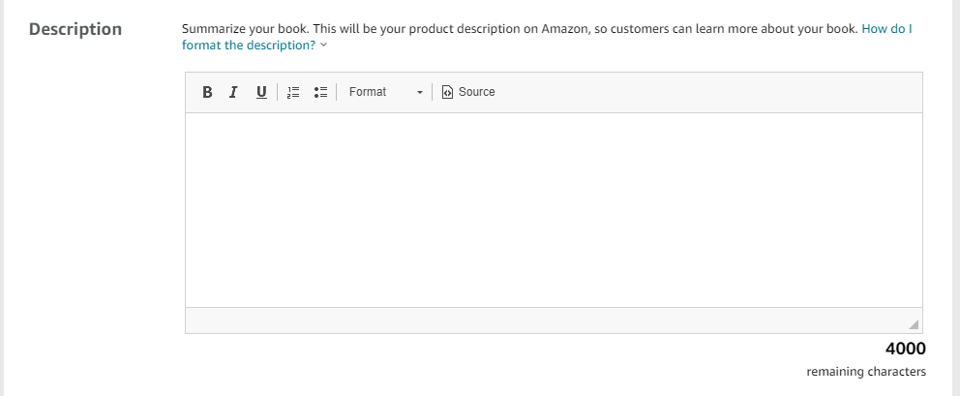Click inside the description text area

coord(553,209)
